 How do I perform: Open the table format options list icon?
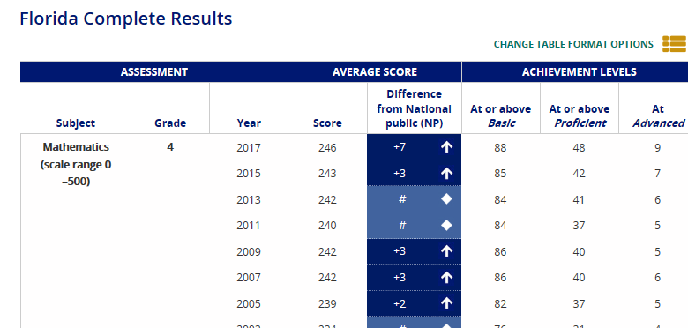pyautogui.click(x=675, y=44)
